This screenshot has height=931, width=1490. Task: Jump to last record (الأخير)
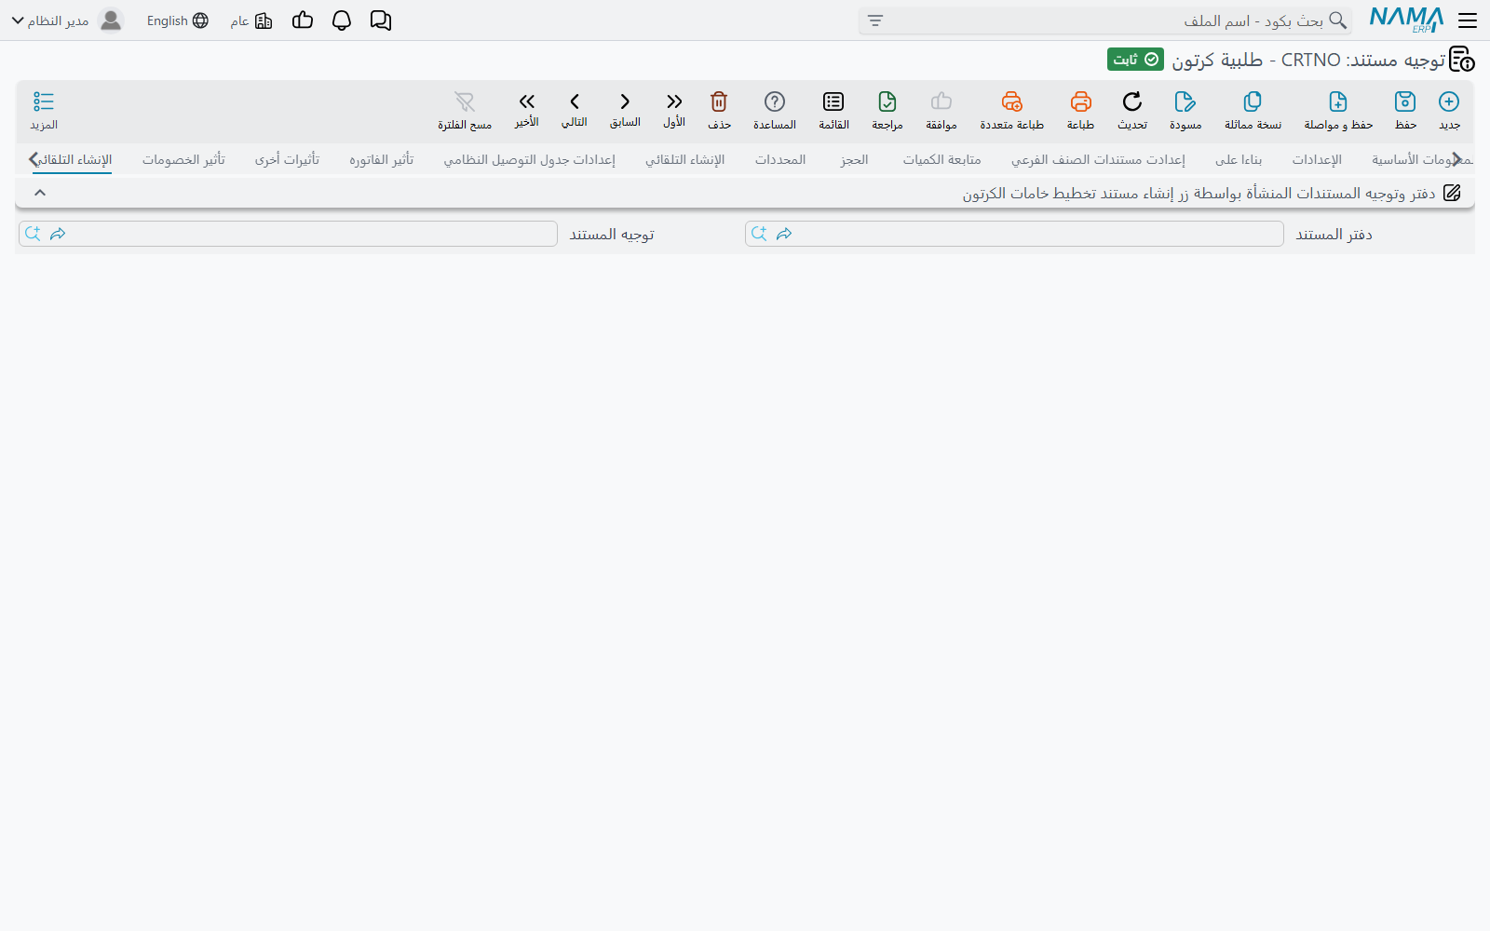coord(527,110)
